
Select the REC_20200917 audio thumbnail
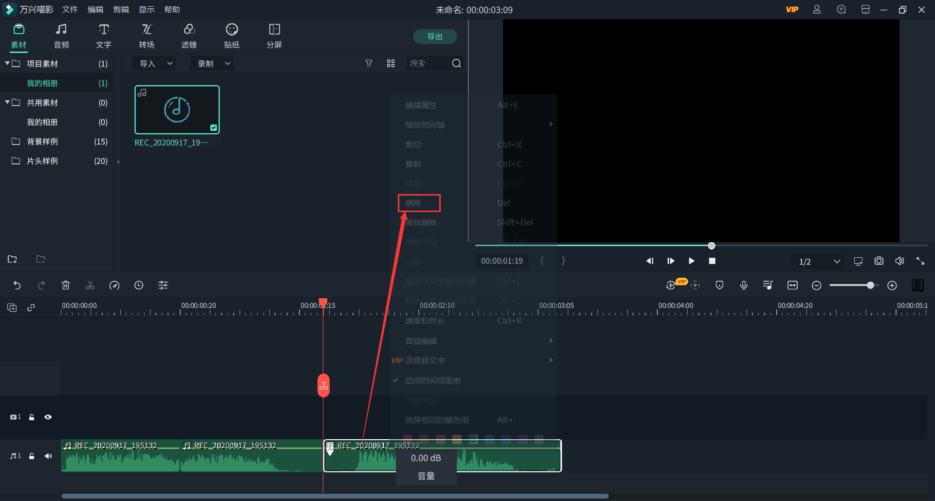(x=177, y=110)
